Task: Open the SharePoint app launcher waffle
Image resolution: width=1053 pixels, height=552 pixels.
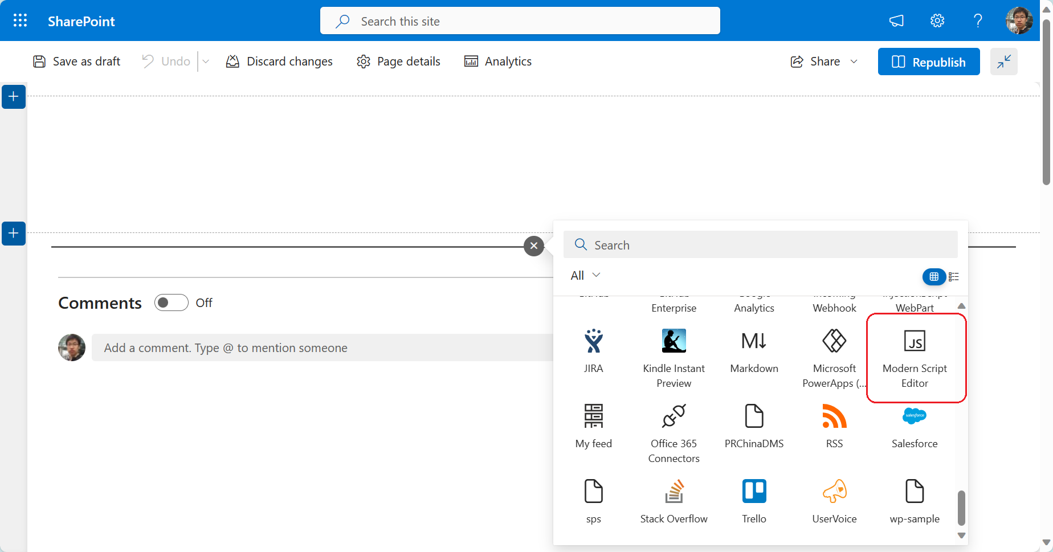Action: click(x=20, y=21)
